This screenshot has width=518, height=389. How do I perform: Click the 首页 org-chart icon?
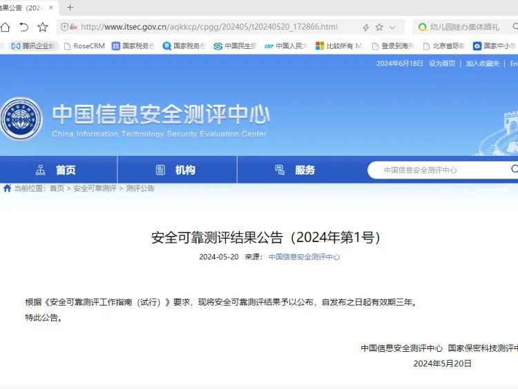40,170
